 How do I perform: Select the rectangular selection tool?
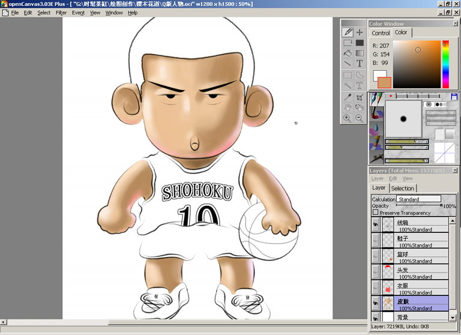tap(348, 75)
